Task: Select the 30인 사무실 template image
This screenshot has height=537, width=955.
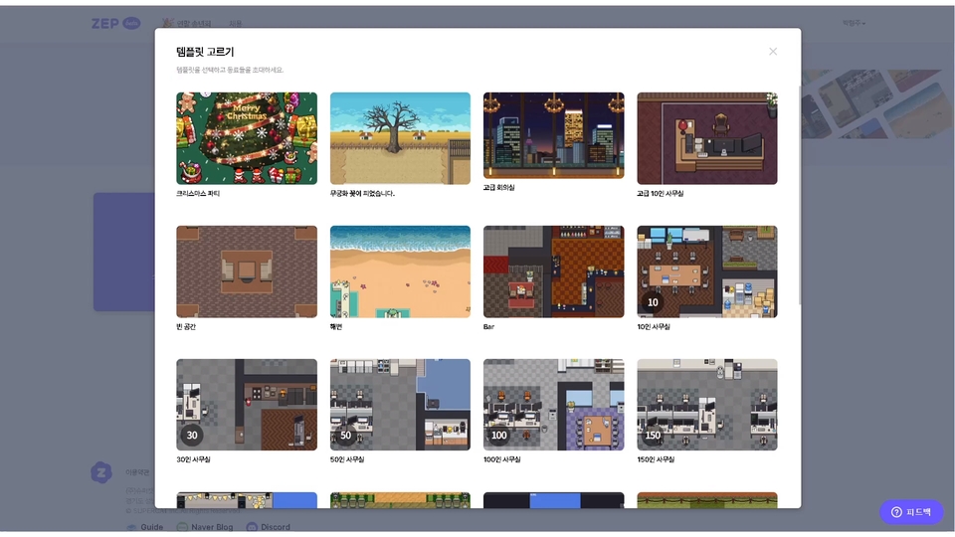Action: [x=247, y=405]
